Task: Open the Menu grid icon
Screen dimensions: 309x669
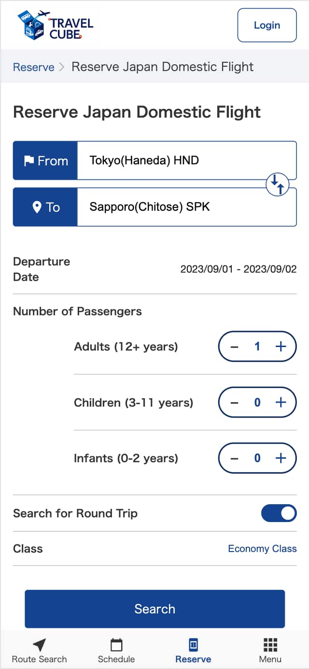Action: [x=270, y=650]
